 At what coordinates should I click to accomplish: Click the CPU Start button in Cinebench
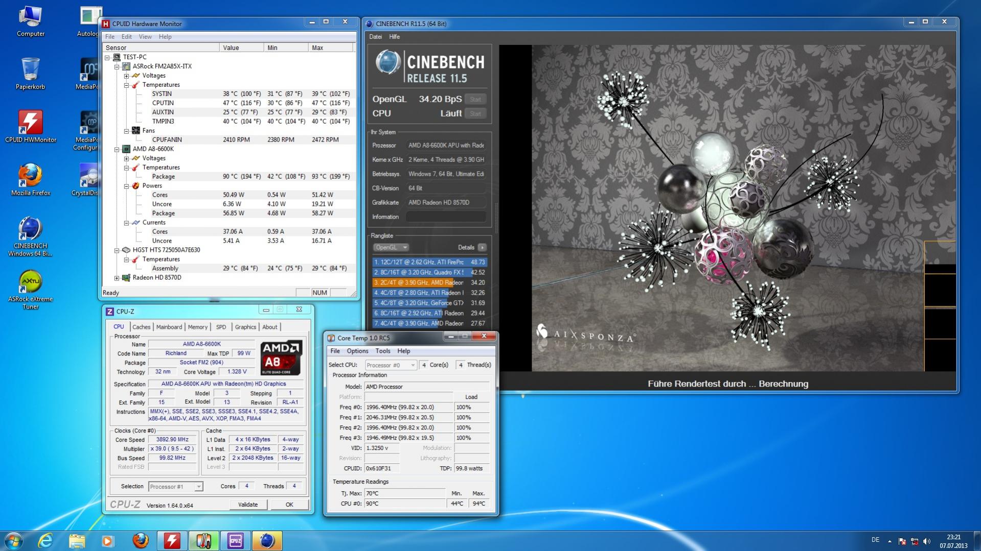[475, 114]
